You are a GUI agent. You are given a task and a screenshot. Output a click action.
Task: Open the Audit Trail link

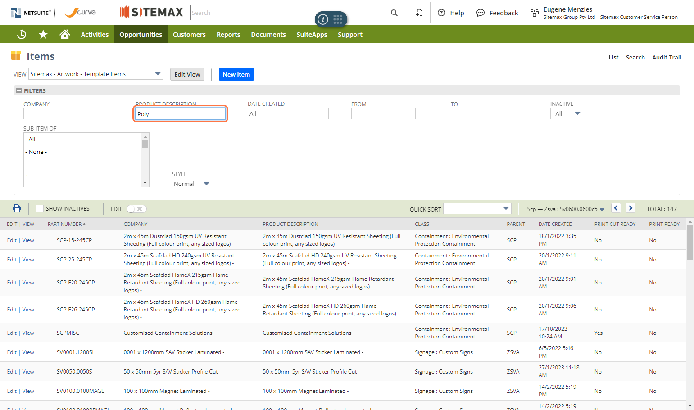point(667,57)
